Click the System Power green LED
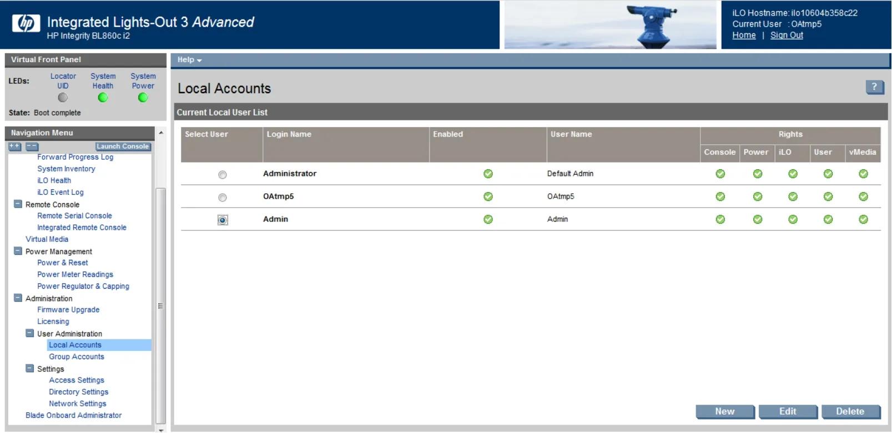 pyautogui.click(x=143, y=98)
